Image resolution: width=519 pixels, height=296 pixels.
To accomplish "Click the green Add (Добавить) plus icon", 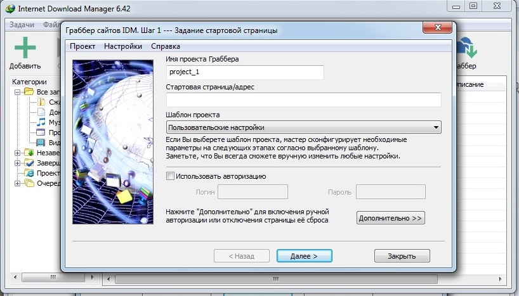I will pos(25,48).
